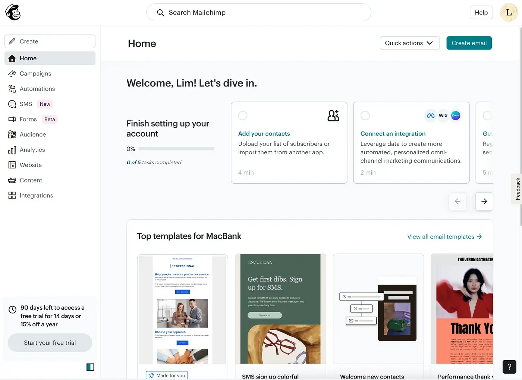Open Campaigns via its megaphone icon
The image size is (522, 380).
point(12,73)
